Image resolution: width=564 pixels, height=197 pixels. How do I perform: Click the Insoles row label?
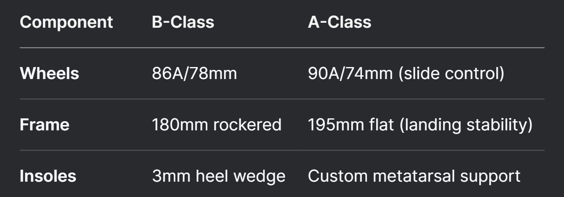tap(48, 176)
